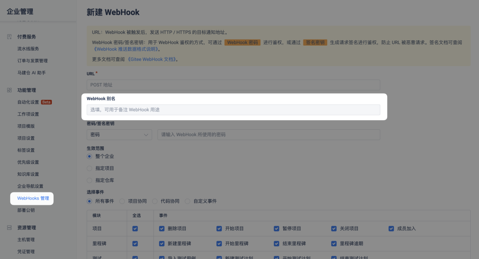Click the 功能管理 section icon in sidebar
The height and width of the screenshot is (259, 479).
tap(9, 90)
